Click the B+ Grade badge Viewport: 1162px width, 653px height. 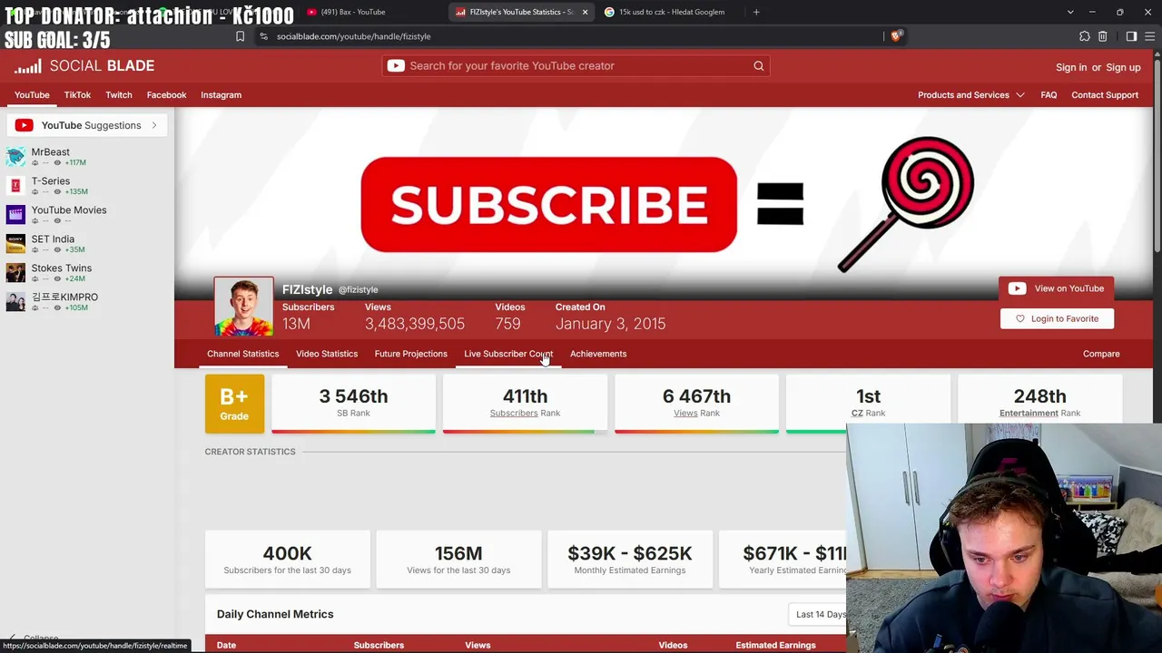pos(234,404)
